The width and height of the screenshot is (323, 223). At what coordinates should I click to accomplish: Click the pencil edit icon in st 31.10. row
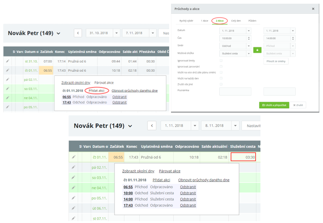7,61
